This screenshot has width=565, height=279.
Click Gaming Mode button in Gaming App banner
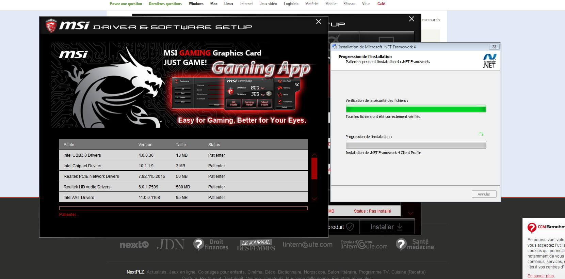(249, 103)
